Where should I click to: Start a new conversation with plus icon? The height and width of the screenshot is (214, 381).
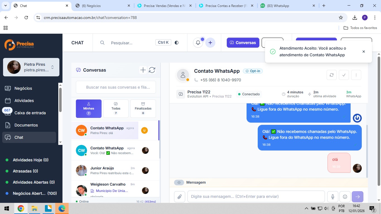[143, 70]
